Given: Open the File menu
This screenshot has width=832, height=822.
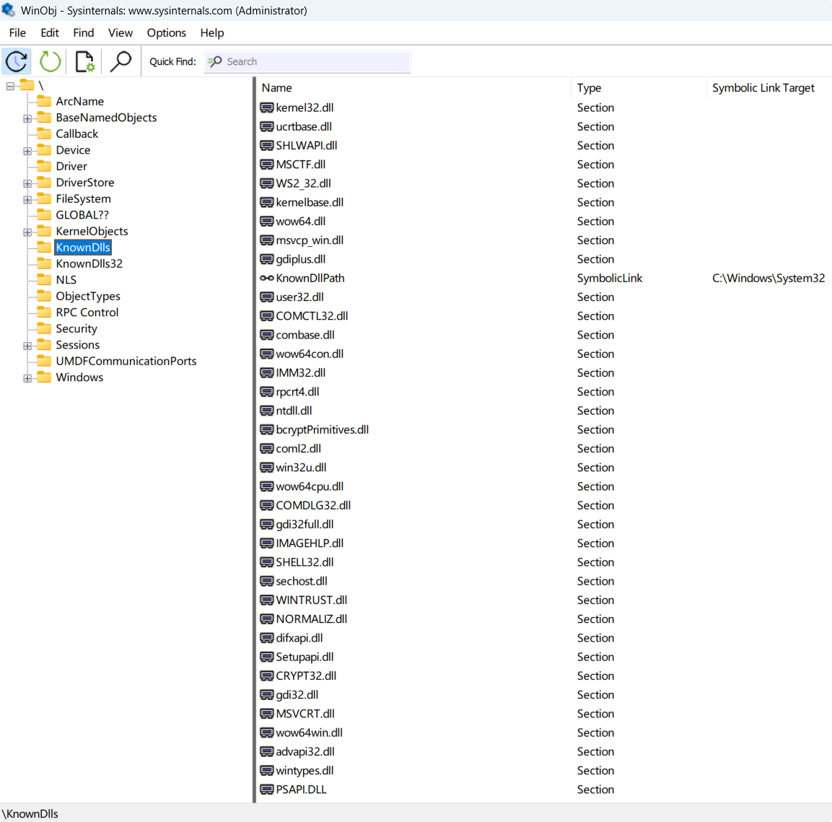Looking at the screenshot, I should coord(17,33).
